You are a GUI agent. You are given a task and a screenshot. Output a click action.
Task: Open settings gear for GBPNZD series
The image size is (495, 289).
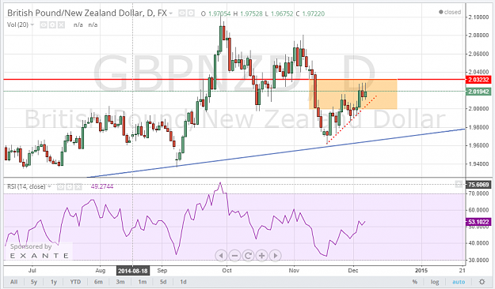click(191, 13)
